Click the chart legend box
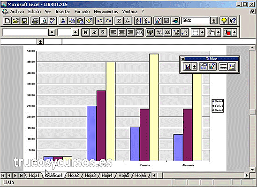The width and height of the screenshot is (257, 187). click(218, 106)
